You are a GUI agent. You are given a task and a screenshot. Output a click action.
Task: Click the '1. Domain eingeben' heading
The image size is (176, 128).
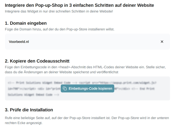pos(26,23)
